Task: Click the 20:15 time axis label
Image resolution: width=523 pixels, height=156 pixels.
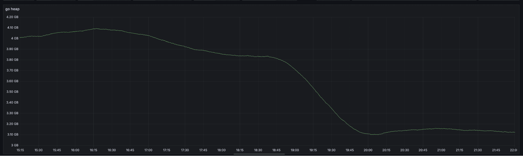Action: point(386,150)
